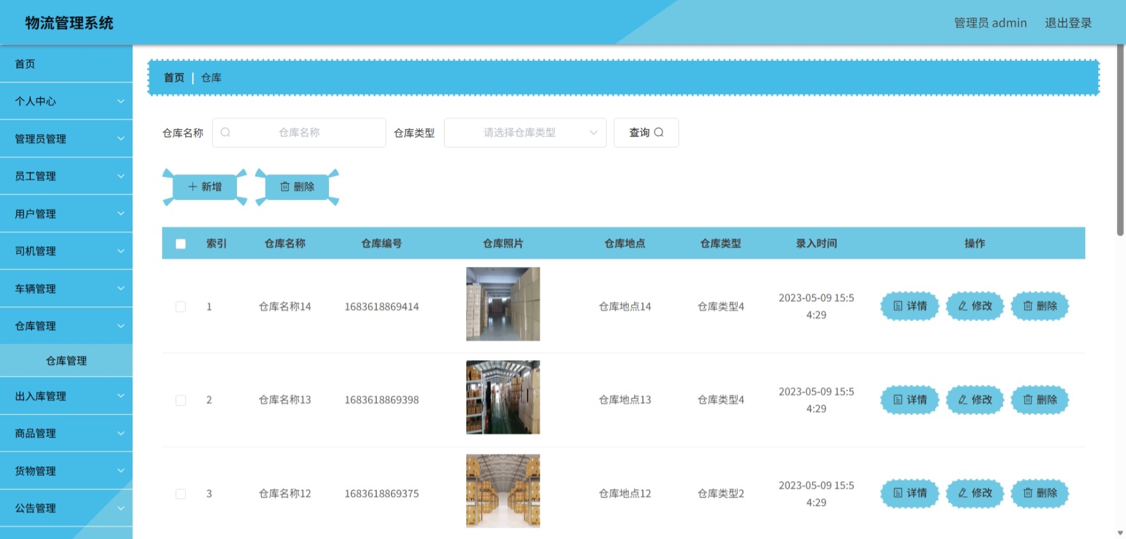
Task: Click the scrollbar down arrow
Action: [x=1120, y=533]
